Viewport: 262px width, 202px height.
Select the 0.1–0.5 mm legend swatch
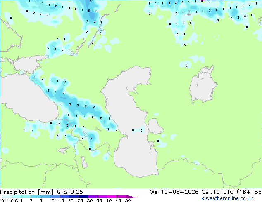7,197
